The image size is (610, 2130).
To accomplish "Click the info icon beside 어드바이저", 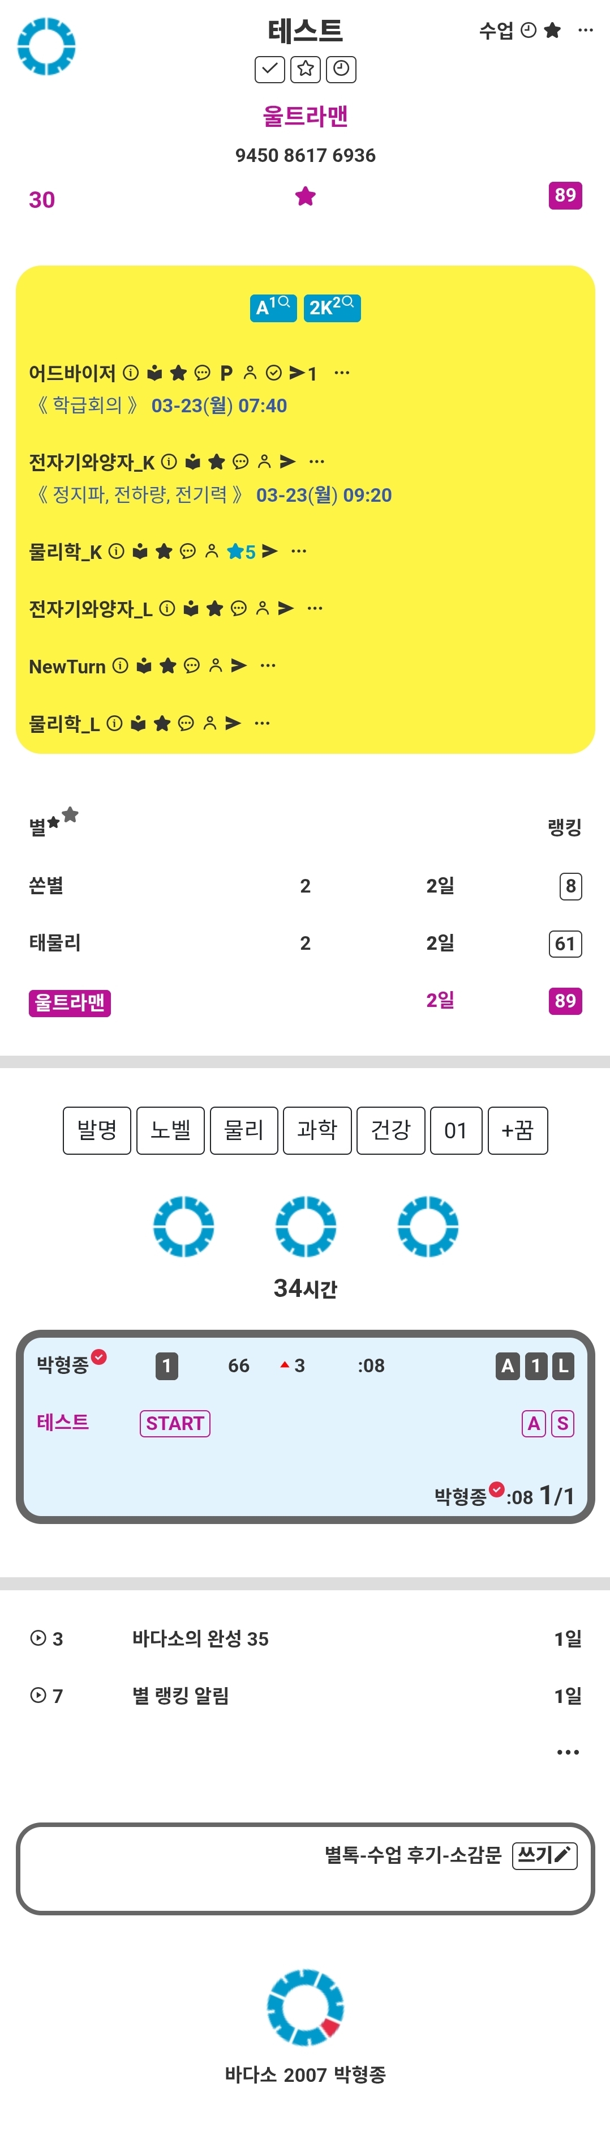I will [x=131, y=373].
